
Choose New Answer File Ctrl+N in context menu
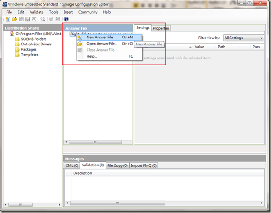point(109,37)
